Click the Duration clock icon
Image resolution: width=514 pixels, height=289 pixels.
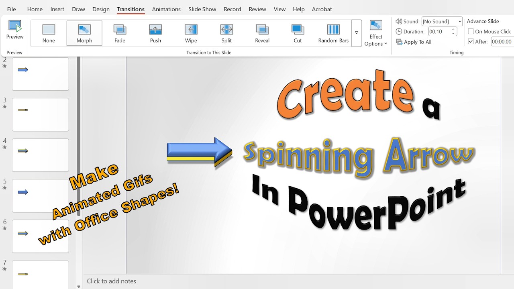(x=398, y=31)
